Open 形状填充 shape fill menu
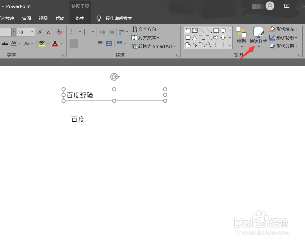Image resolution: width=305 pixels, height=243 pixels. [x=284, y=29]
